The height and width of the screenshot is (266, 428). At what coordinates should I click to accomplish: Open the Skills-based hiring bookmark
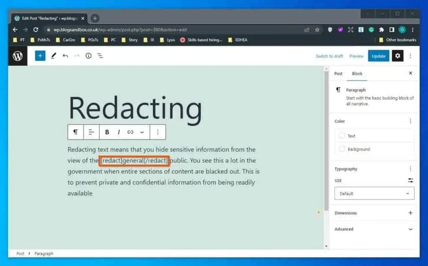pos(201,40)
